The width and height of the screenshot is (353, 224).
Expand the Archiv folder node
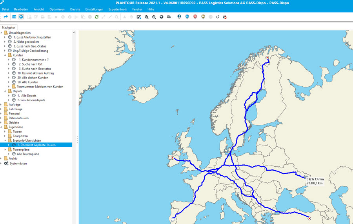(x=1, y=158)
